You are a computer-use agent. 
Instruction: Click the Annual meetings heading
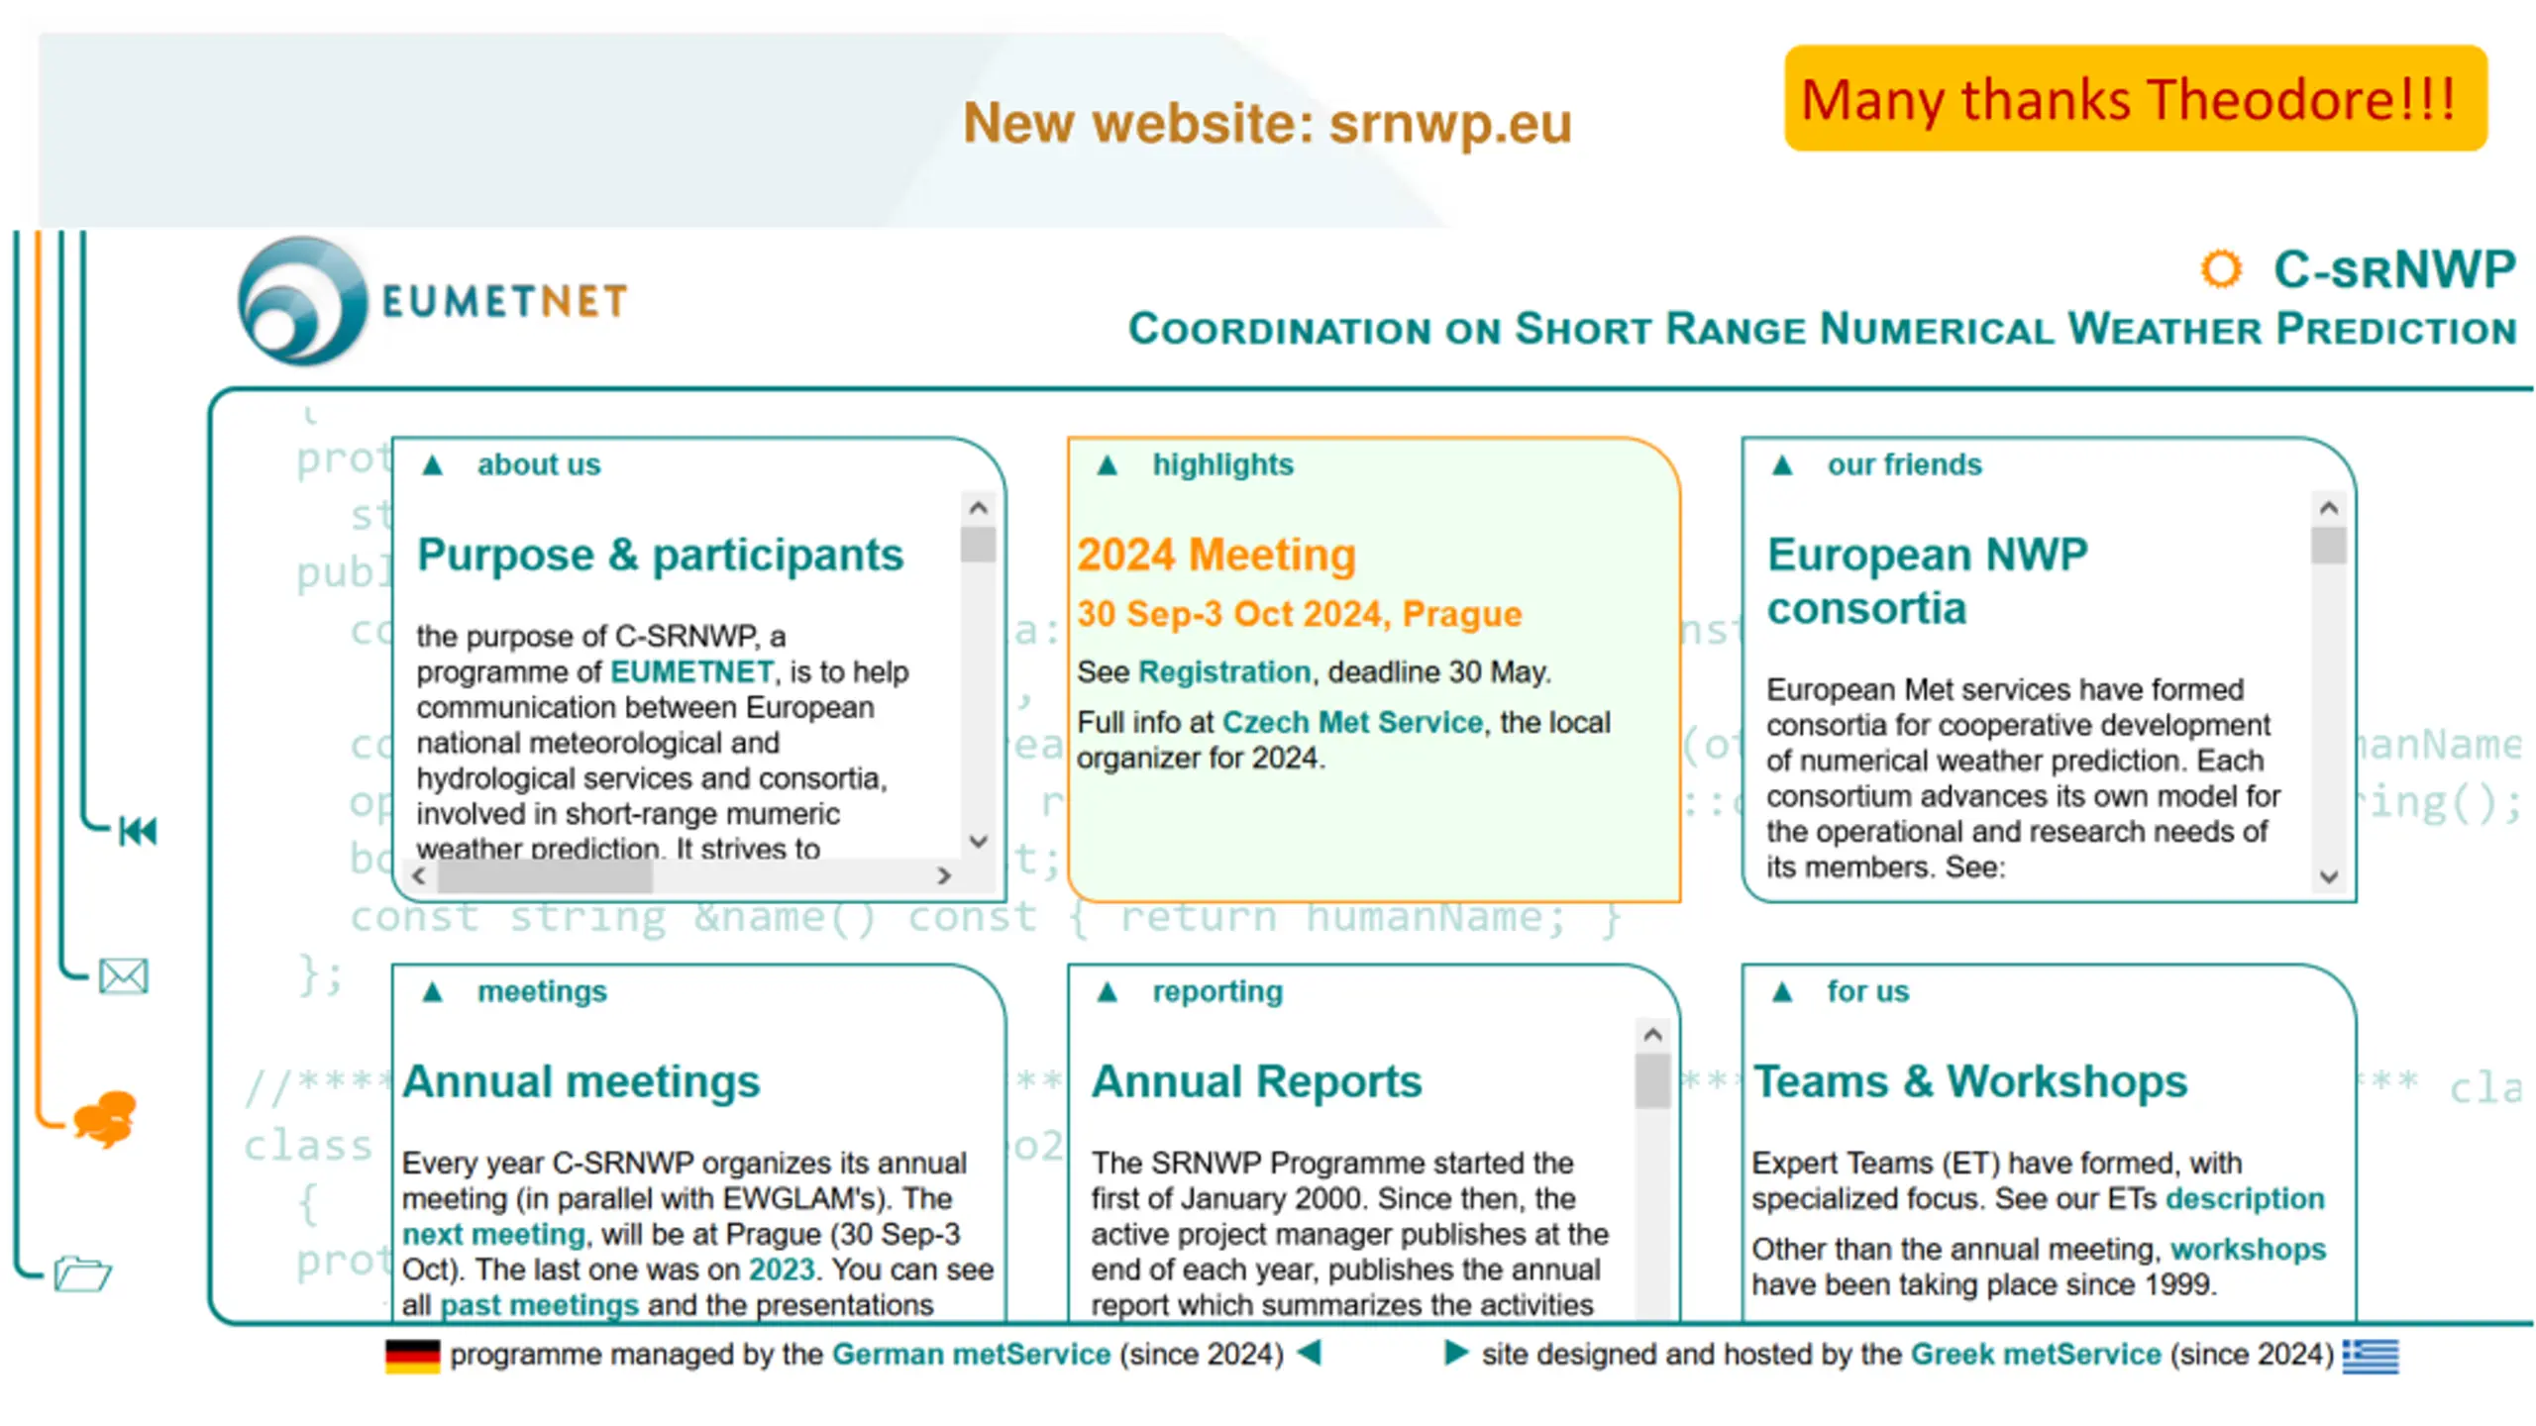coord(581,1081)
